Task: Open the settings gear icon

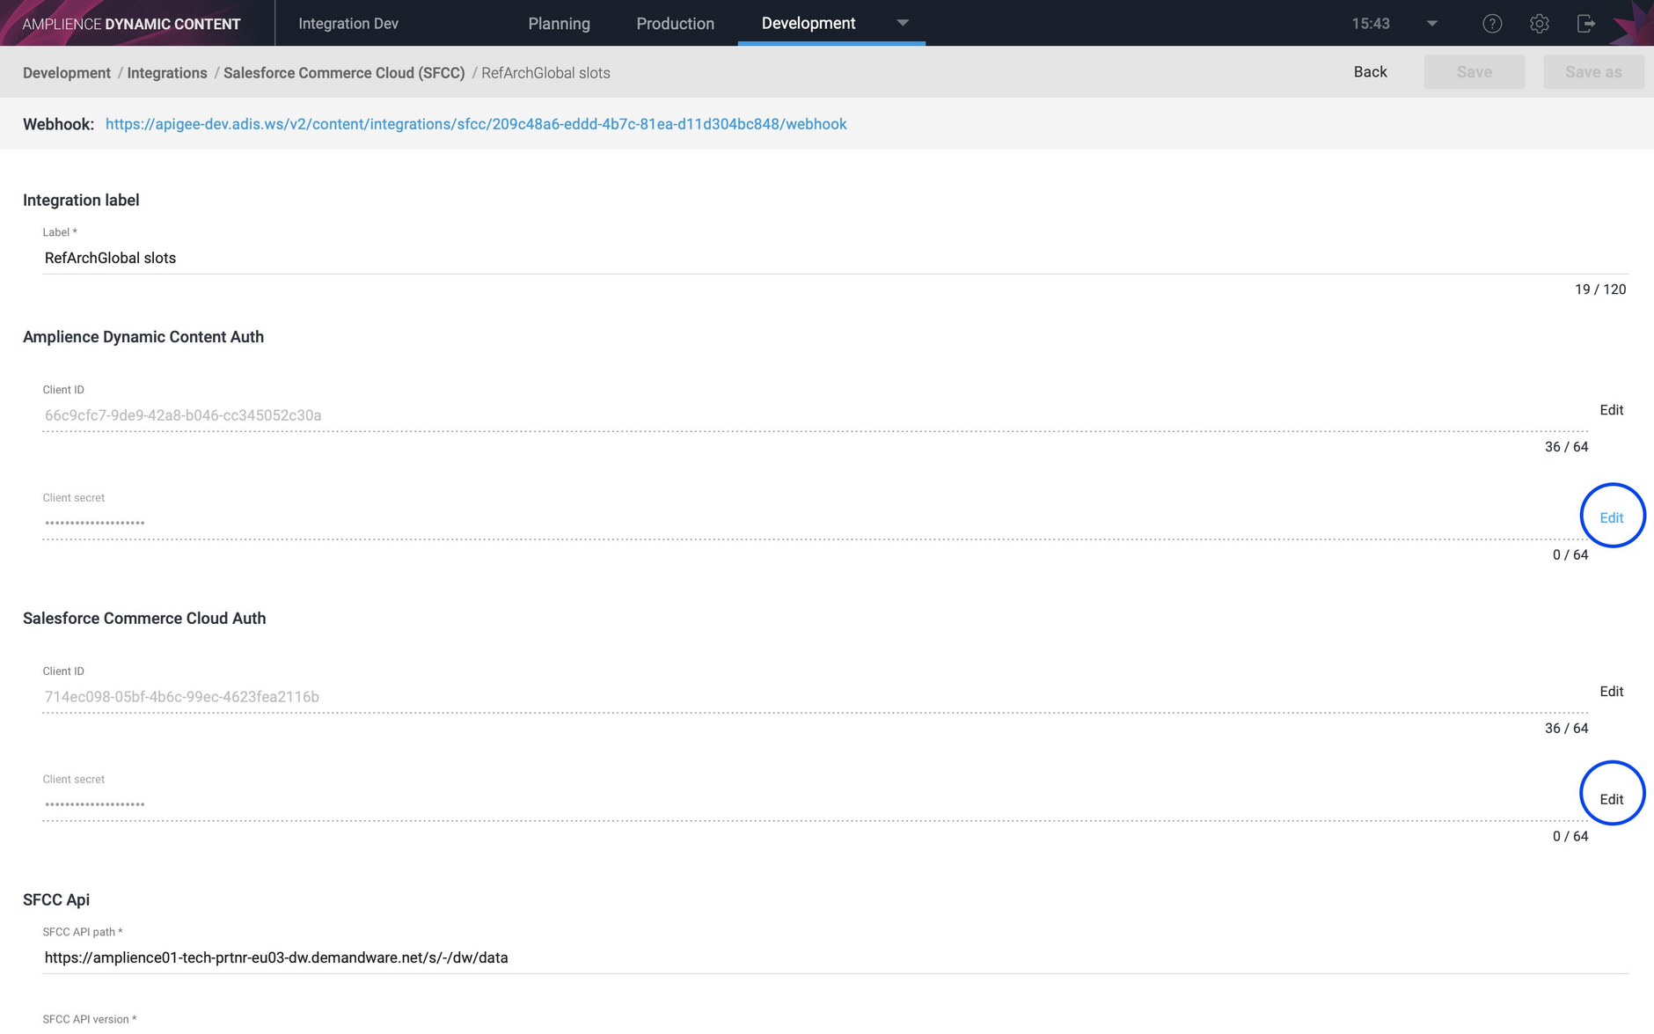Action: click(1539, 24)
